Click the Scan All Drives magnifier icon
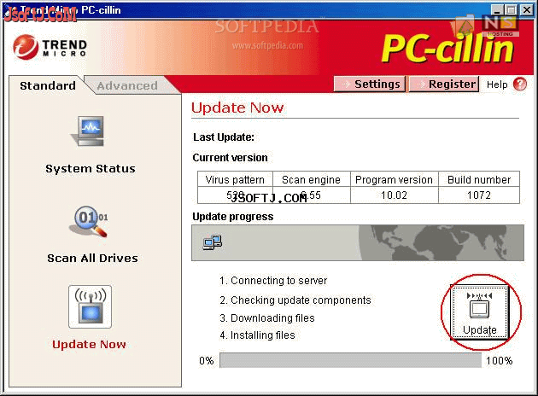 click(90, 221)
